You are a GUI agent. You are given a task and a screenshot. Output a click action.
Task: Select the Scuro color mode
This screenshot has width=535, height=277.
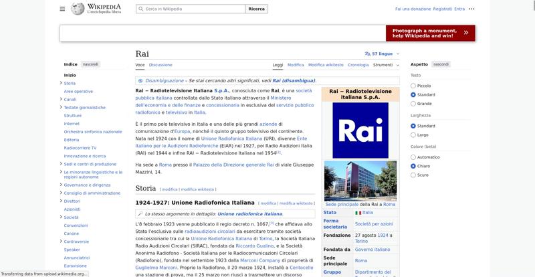click(413, 175)
